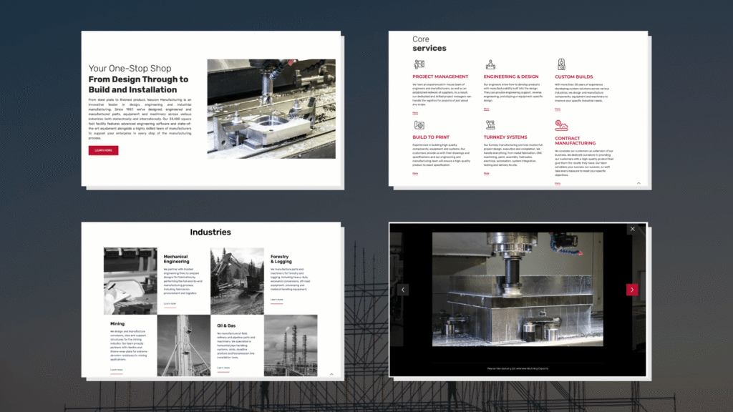Select the BUILD TO PRINT heading

(x=430, y=137)
